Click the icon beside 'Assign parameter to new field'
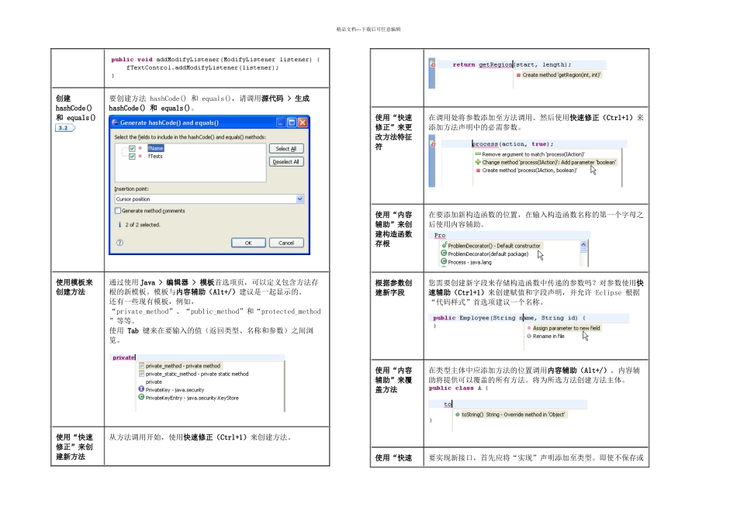 tap(529, 329)
